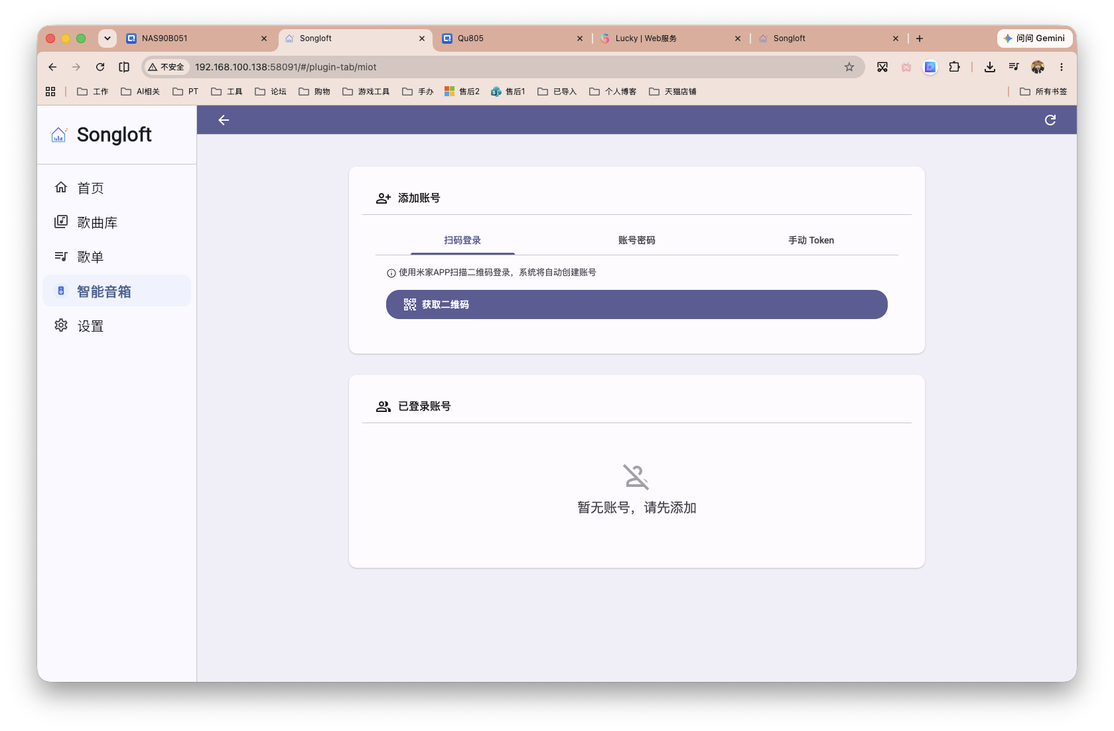Click the blue video extension icon
The image size is (1114, 731).
coord(930,67)
